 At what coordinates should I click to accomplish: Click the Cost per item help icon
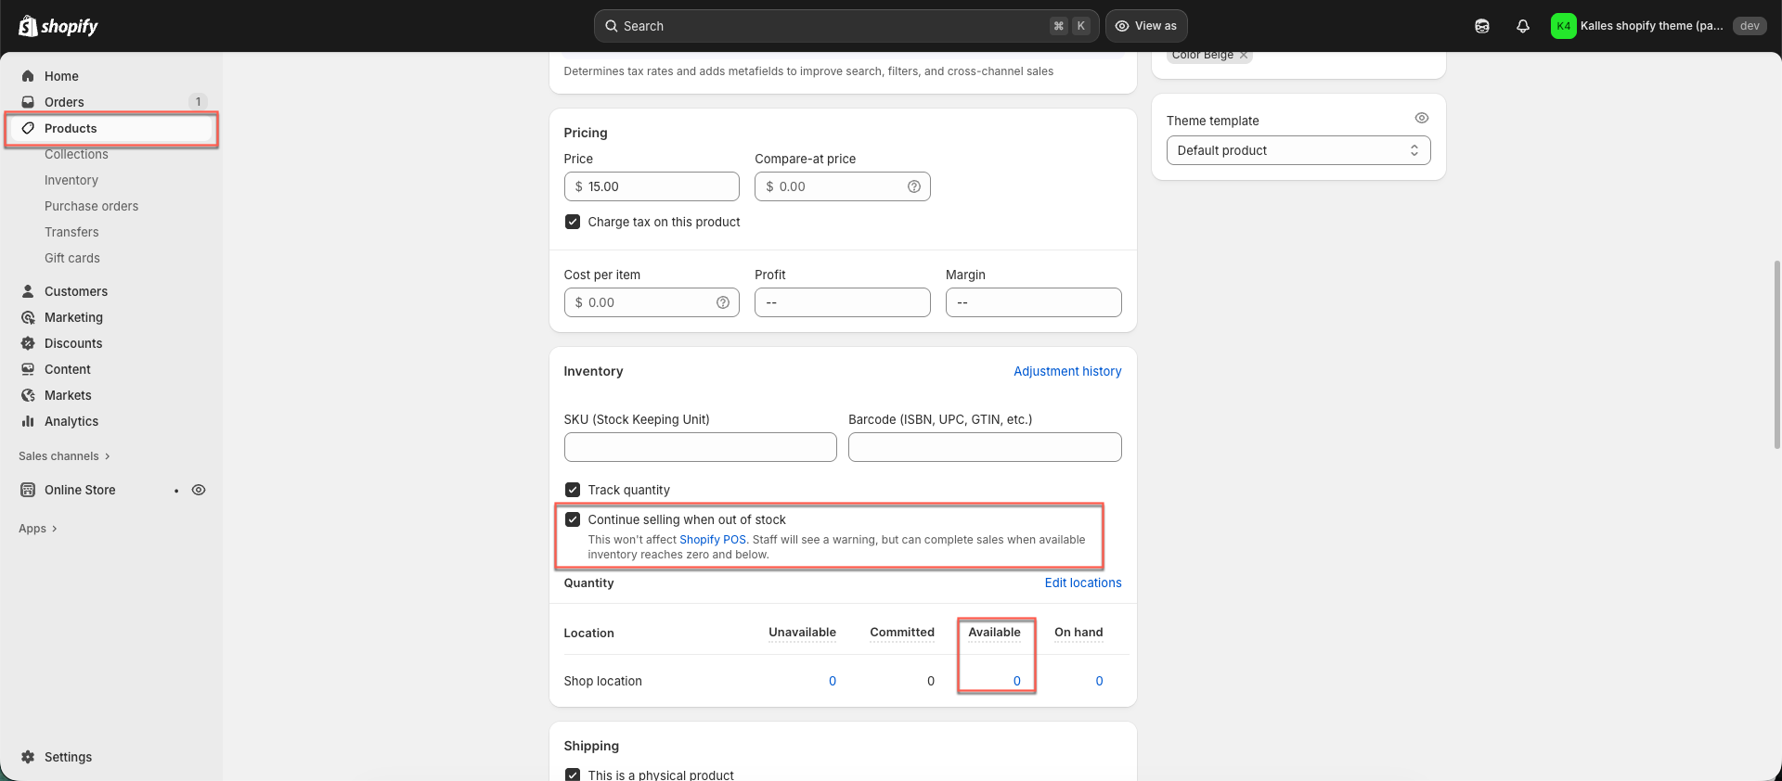click(722, 302)
